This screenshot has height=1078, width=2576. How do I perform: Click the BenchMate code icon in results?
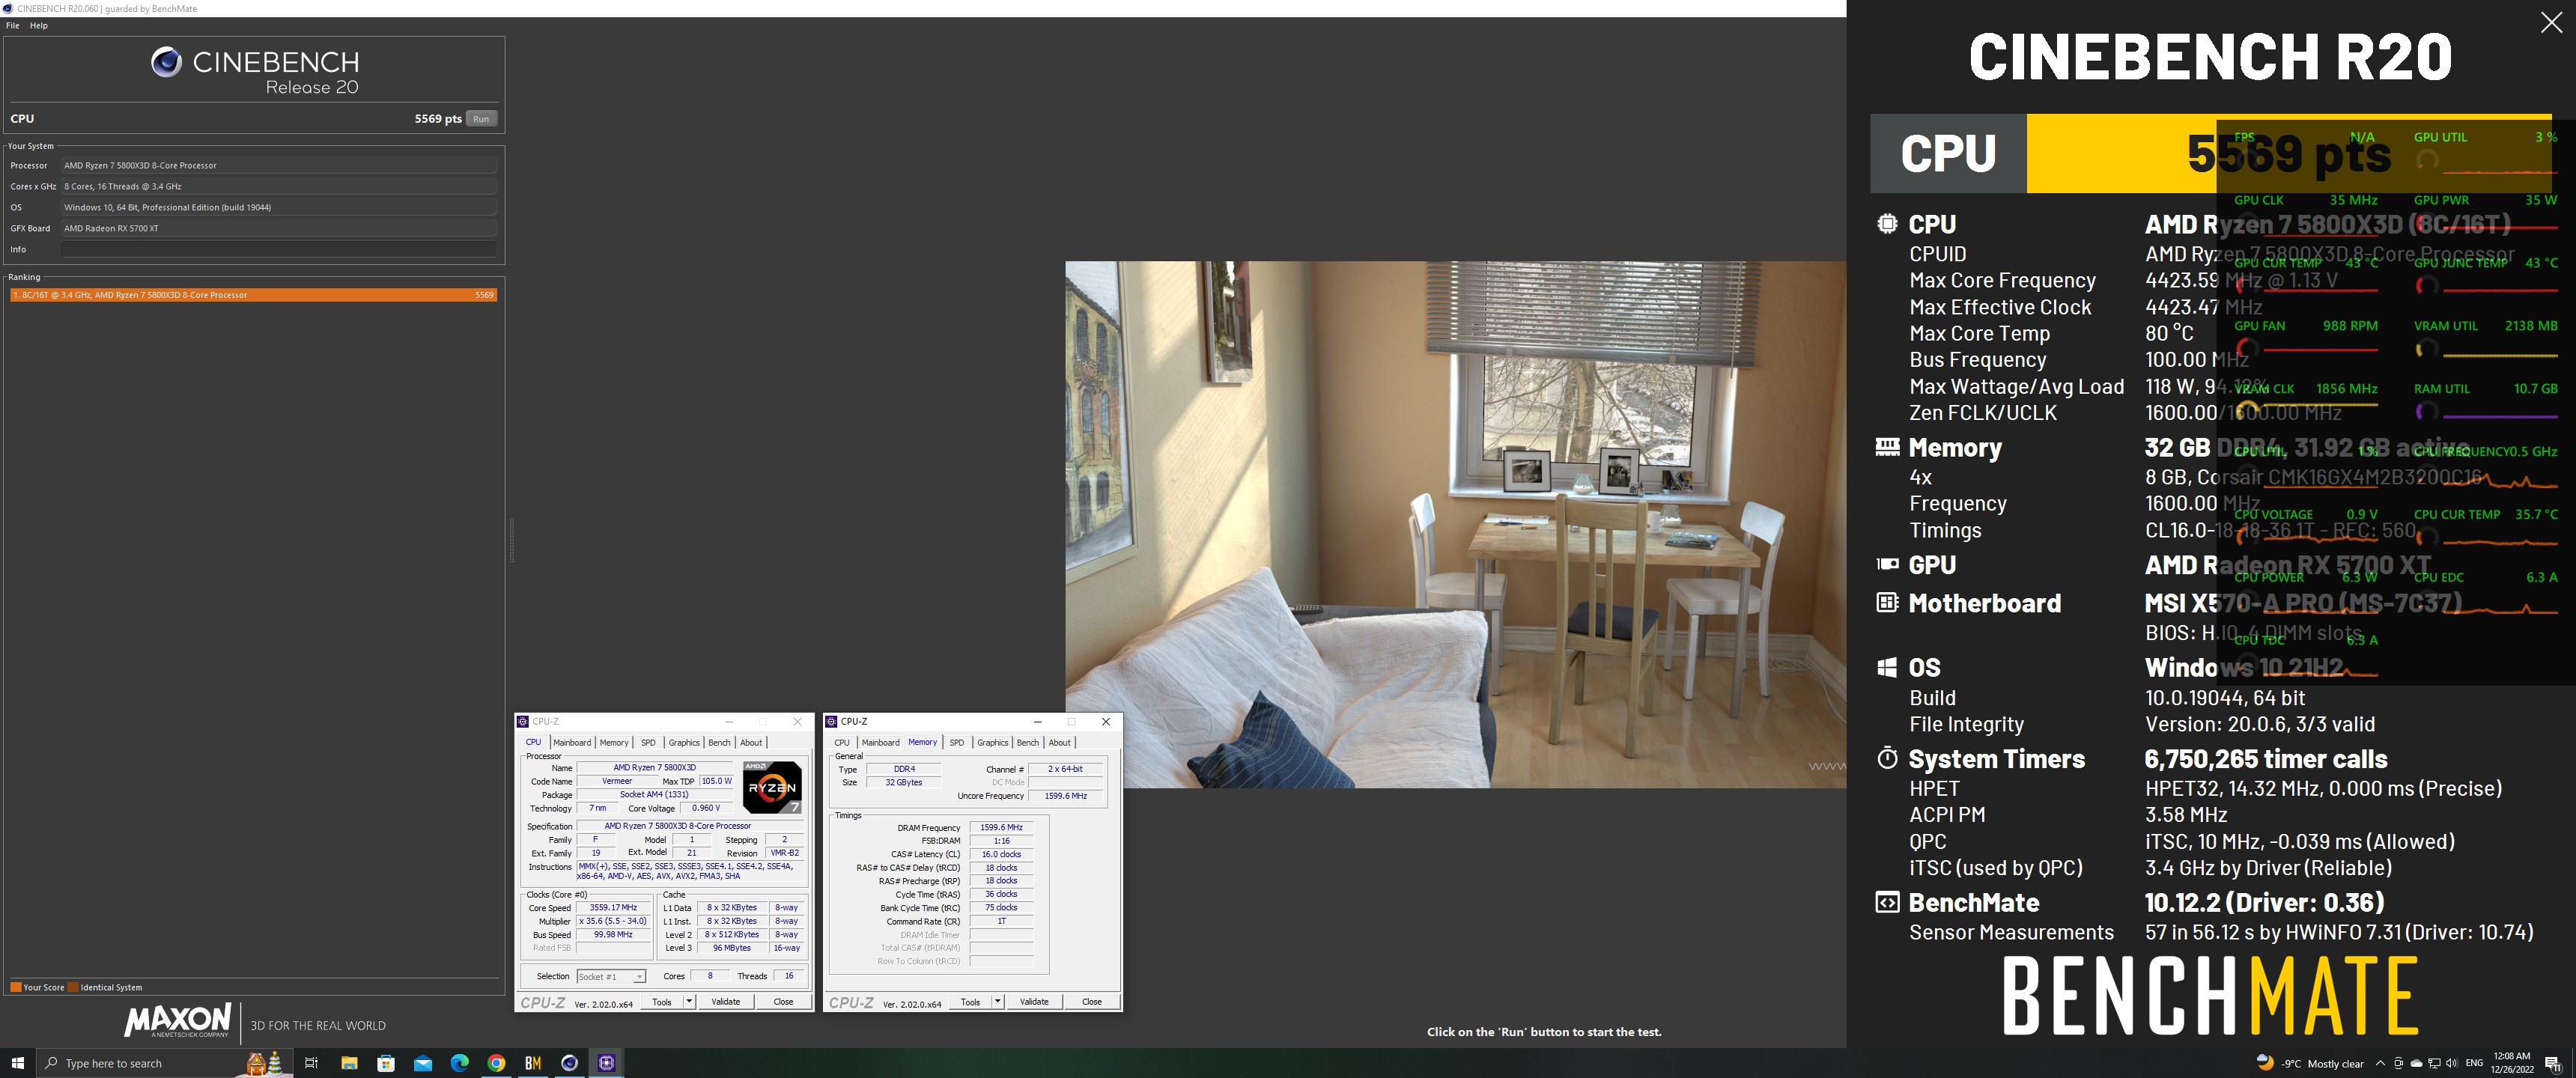pos(1887,902)
